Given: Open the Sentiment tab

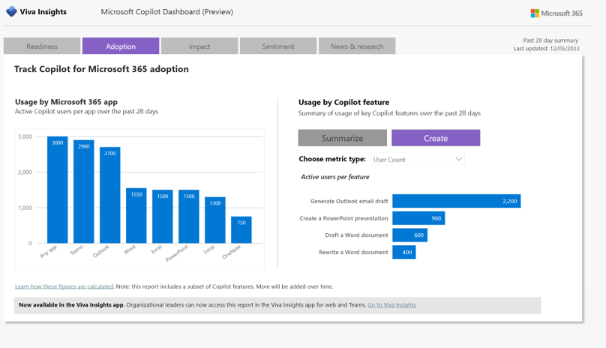Looking at the screenshot, I should click(x=278, y=46).
